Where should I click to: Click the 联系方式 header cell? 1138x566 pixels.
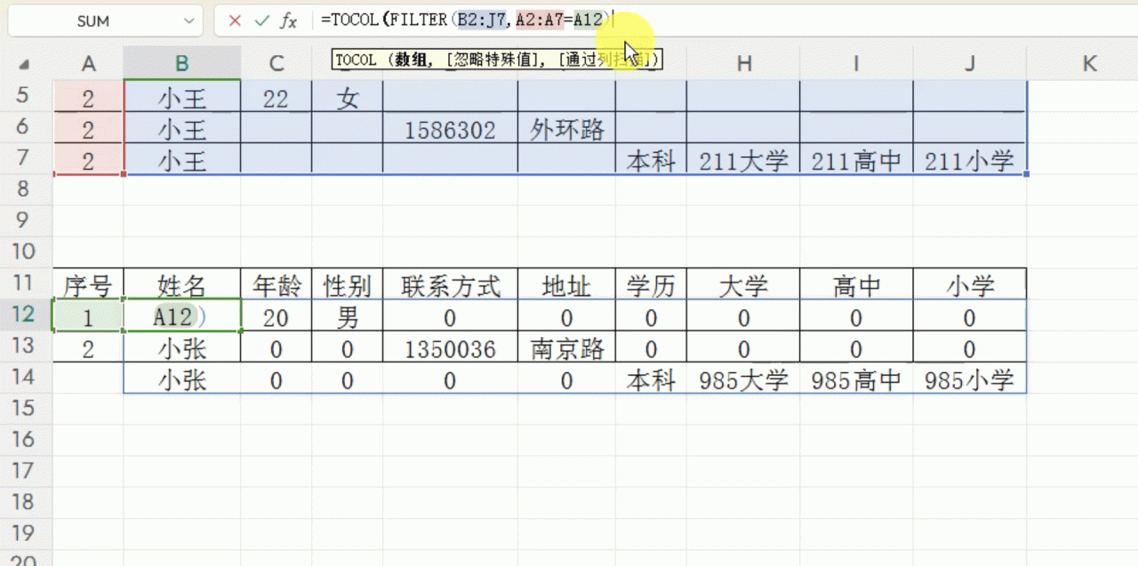pos(450,284)
